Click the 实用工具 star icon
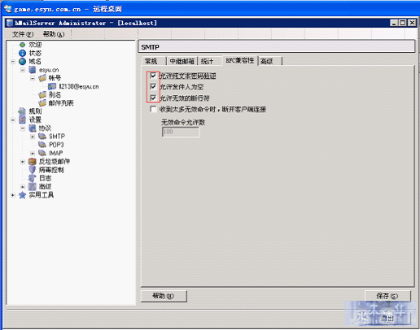Viewport: 420px width, 330px height. pyautogui.click(x=22, y=195)
